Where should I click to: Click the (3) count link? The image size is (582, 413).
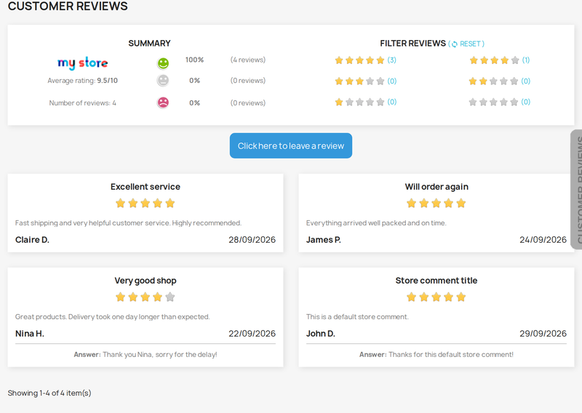[391, 60]
